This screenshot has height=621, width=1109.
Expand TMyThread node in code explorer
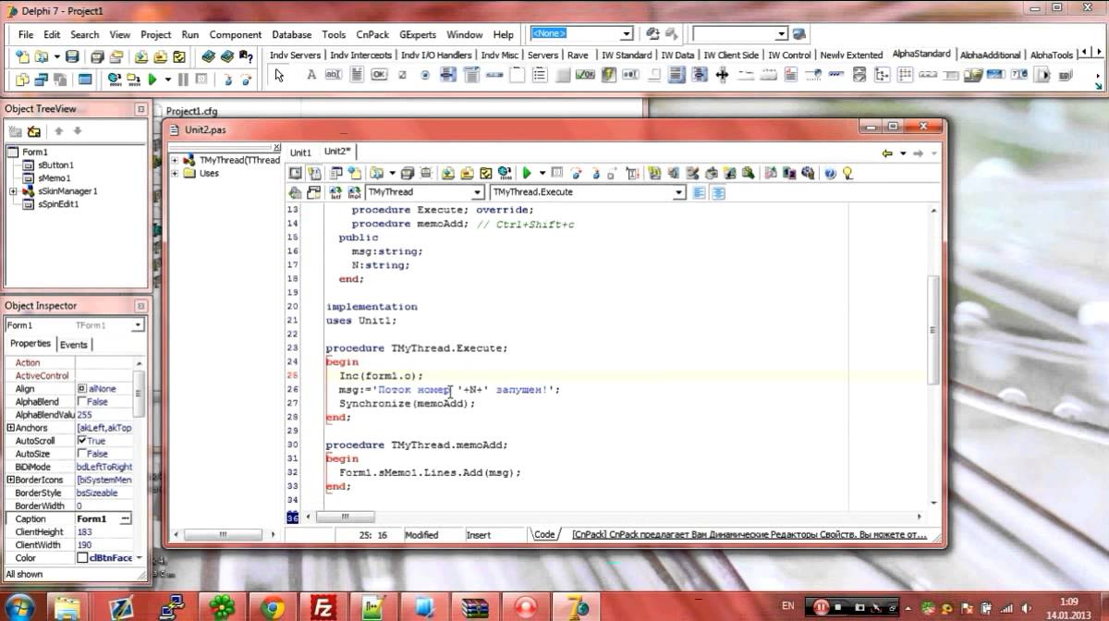click(x=175, y=160)
